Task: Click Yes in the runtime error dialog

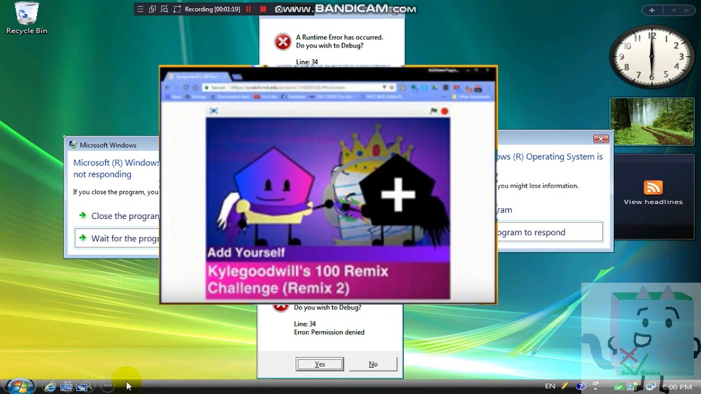Action: tap(320, 364)
